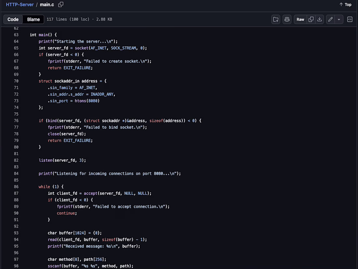Select line number 93
This screenshot has height=269, width=358.
click(16, 233)
